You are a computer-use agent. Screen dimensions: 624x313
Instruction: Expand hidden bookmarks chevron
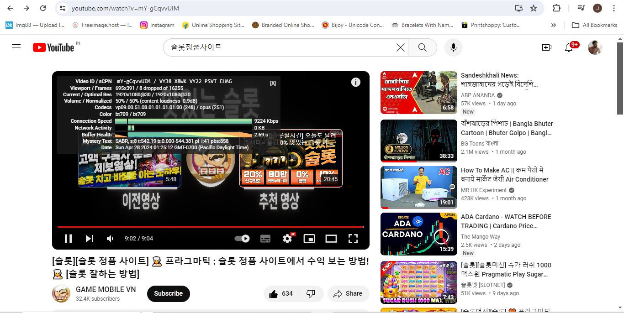554,25
